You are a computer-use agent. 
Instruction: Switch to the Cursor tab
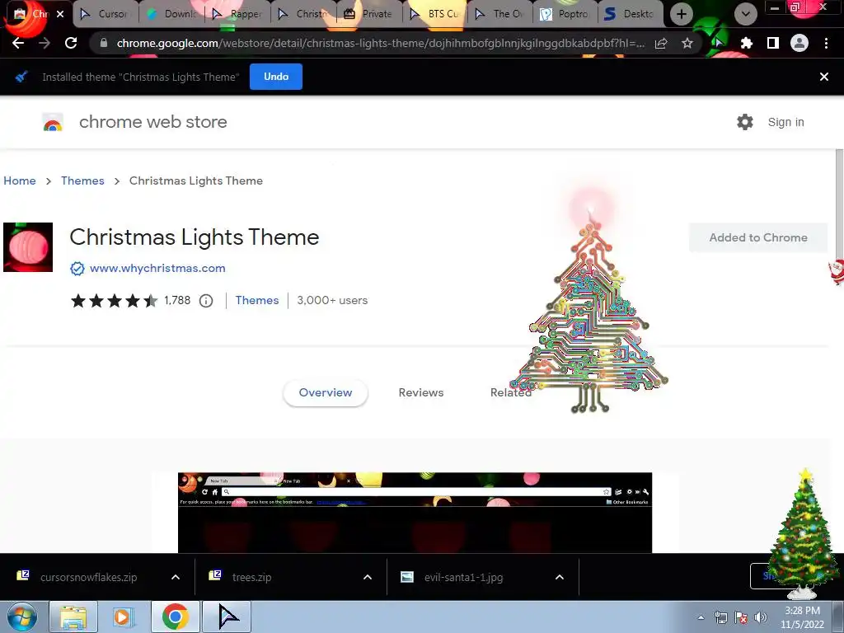pos(106,14)
